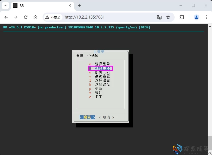Maximize the browser window
Viewport: 212px width, 155px height.
pyautogui.click(x=193, y=5)
